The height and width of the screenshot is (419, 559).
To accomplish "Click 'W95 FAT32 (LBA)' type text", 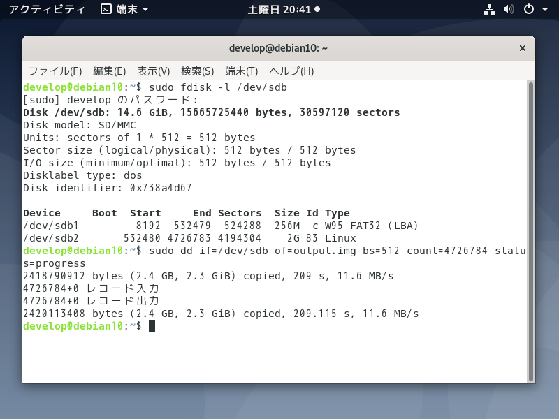I will (x=371, y=226).
